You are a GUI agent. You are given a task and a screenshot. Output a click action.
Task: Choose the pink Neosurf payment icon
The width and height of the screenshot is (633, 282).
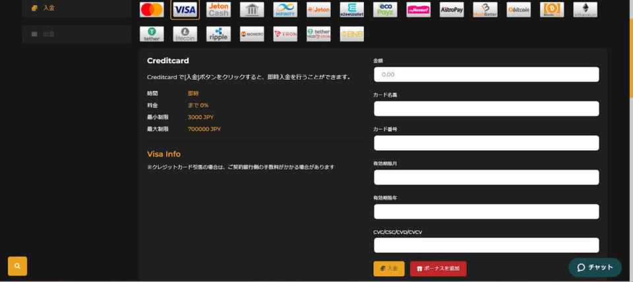click(x=419, y=10)
